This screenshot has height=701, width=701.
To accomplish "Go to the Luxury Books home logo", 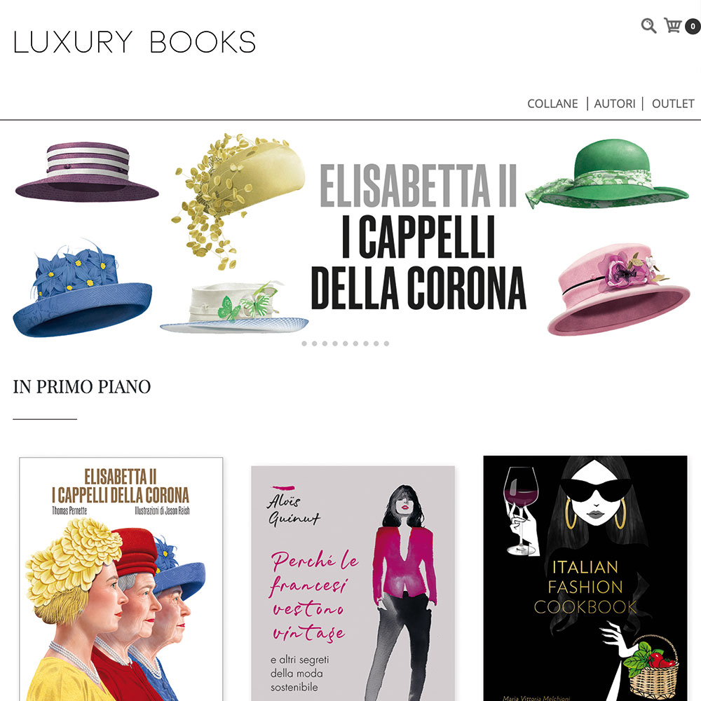I will tap(135, 42).
